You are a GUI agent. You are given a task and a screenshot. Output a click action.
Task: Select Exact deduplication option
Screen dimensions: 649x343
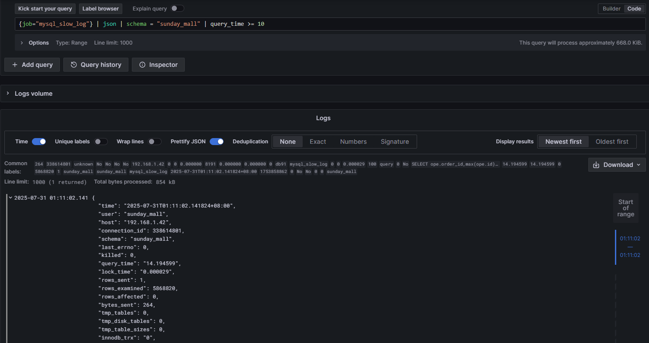point(318,142)
